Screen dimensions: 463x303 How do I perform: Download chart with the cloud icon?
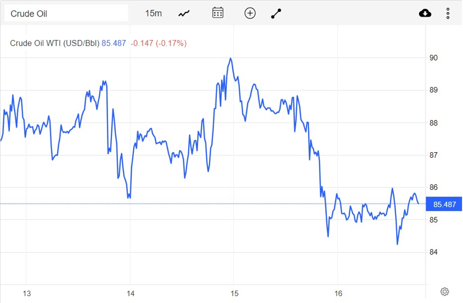click(x=425, y=13)
